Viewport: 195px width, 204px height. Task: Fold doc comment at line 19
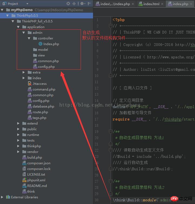pos(111,132)
